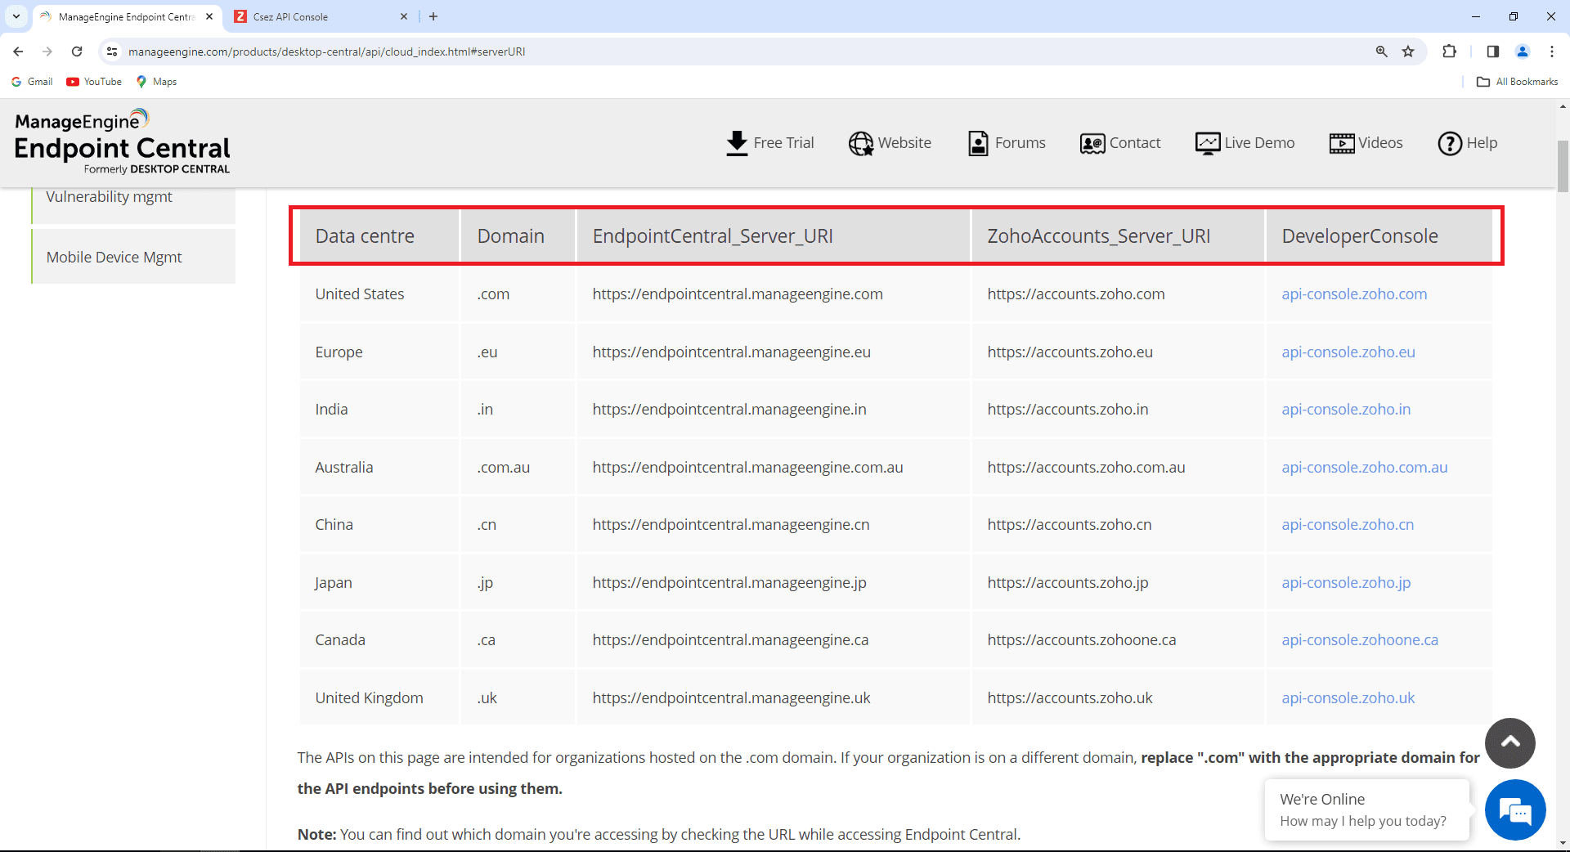1570x852 pixels.
Task: Click the ZohoAccounts_Server_URI column header
Action: (1118, 236)
